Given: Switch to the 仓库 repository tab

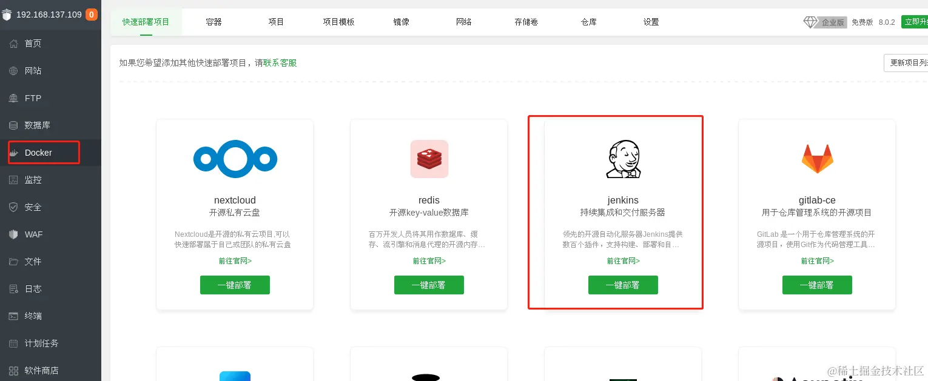Looking at the screenshot, I should (x=589, y=22).
